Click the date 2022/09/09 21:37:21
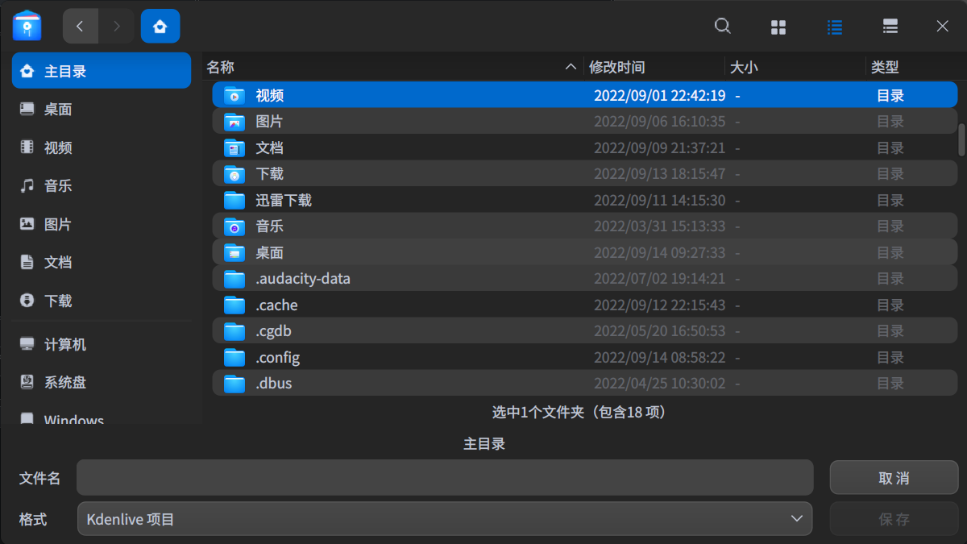 click(660, 147)
